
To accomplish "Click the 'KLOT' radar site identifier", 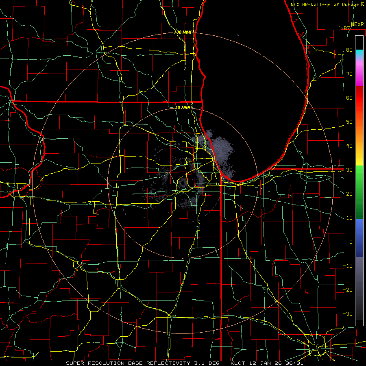I will click(238, 363).
